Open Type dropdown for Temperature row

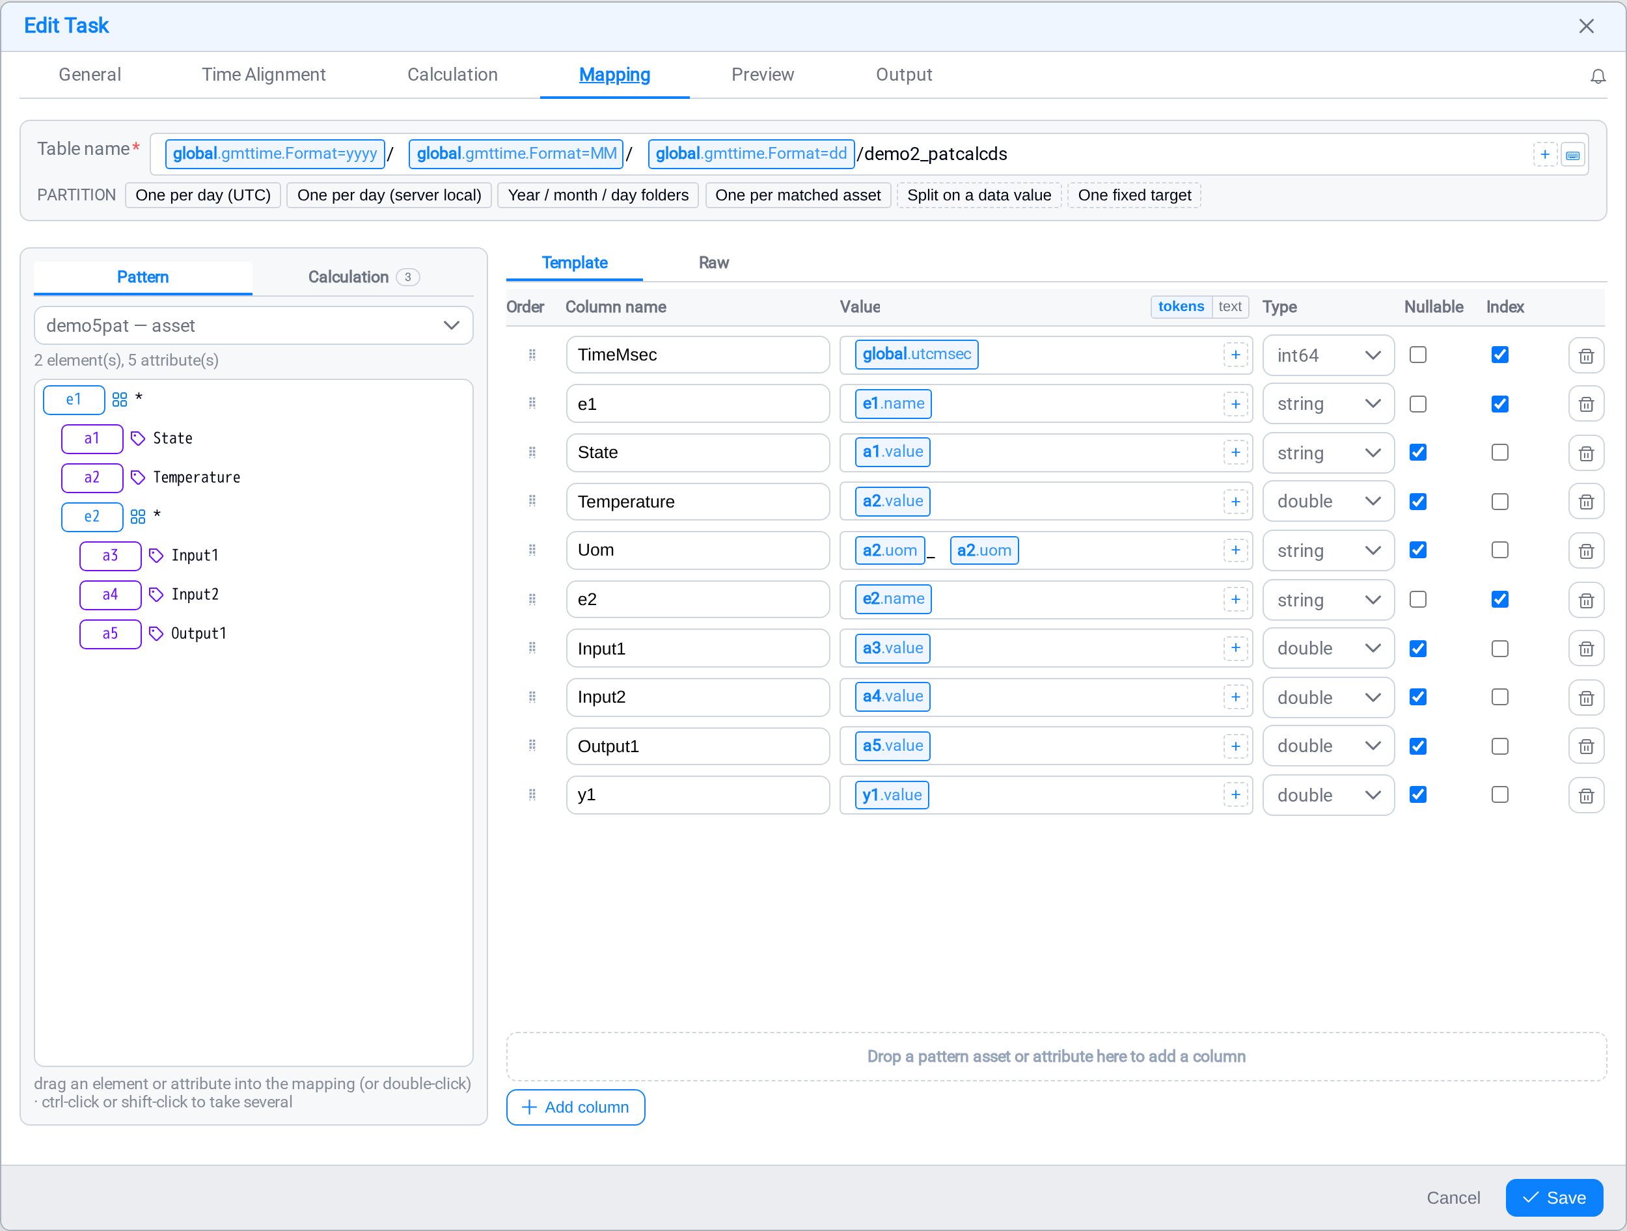tap(1328, 502)
